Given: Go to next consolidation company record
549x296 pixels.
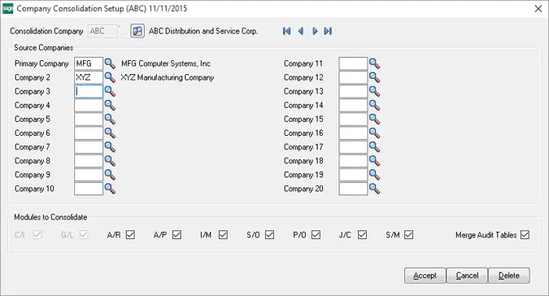Looking at the screenshot, I should tap(315, 31).
